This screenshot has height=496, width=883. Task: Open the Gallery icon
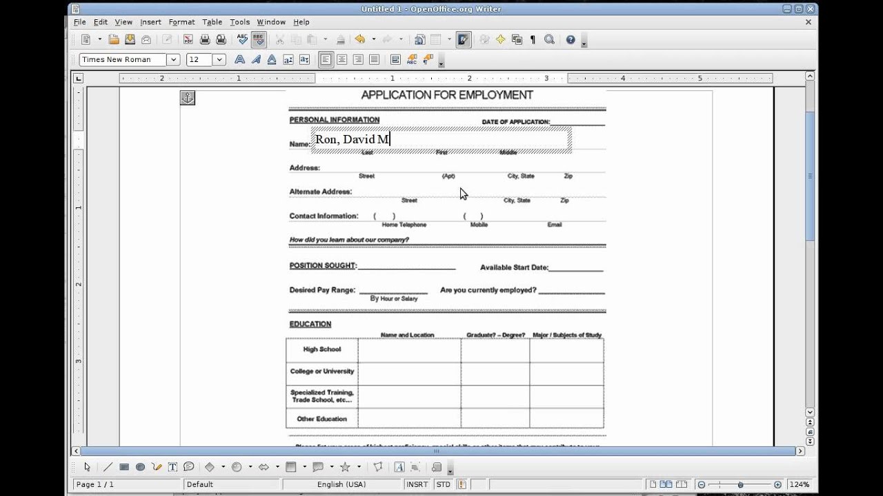(x=517, y=40)
